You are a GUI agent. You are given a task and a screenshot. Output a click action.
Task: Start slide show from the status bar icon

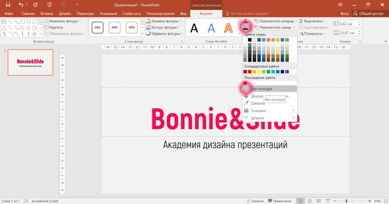pos(328,201)
